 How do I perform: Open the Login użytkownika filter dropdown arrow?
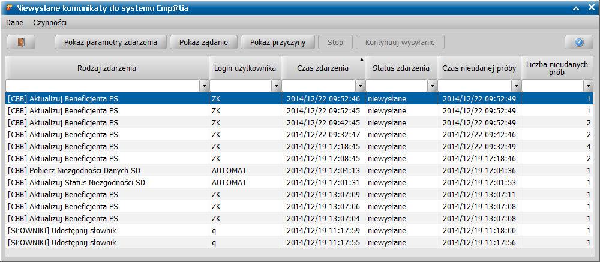pos(276,86)
